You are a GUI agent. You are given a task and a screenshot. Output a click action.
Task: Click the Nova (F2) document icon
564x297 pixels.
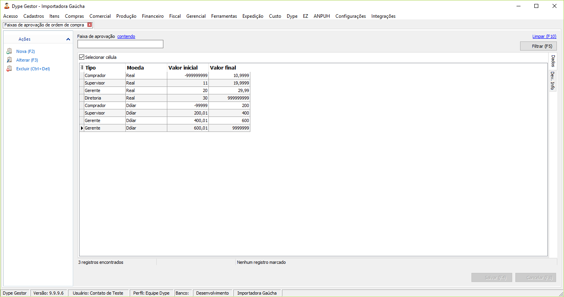tap(9, 51)
